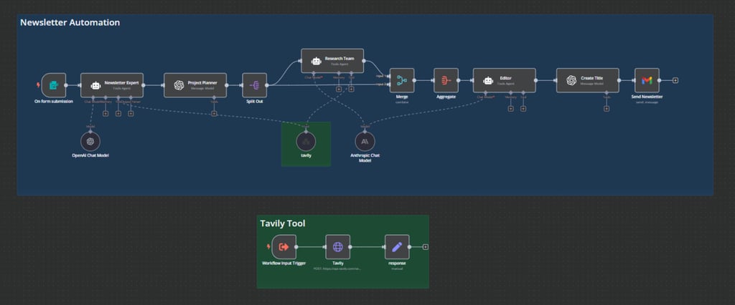The image size is (735, 305).
Task: Click the output handle of Merge node
Action: click(415, 80)
